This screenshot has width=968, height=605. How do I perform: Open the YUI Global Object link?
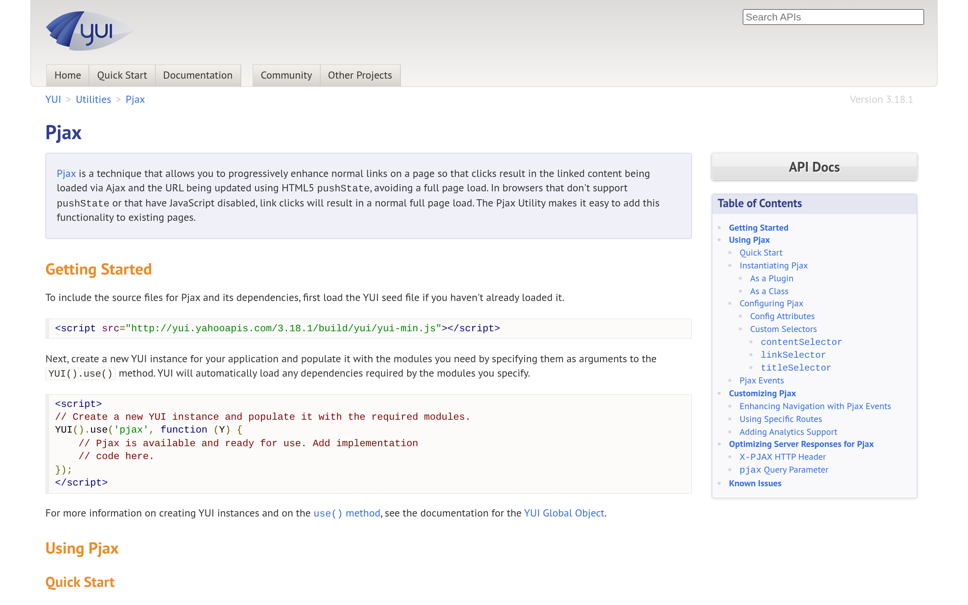pyautogui.click(x=564, y=513)
